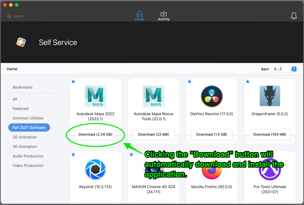Click the Autodesk Maya Bonus Tools title
The image size is (304, 205).
point(153,116)
